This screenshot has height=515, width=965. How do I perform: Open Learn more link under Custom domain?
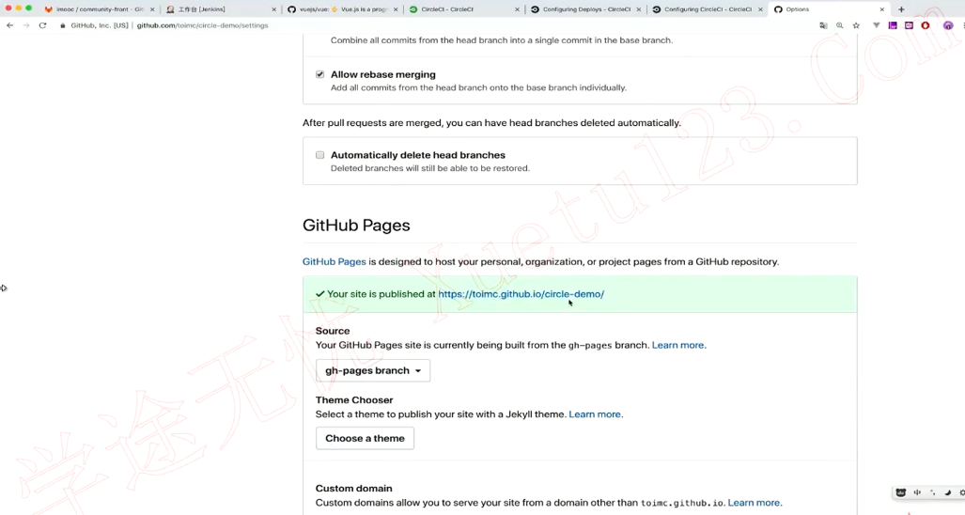point(754,503)
